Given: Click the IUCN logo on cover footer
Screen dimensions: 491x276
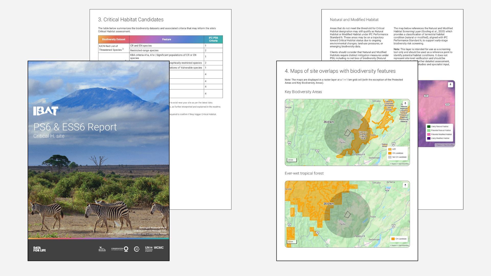Looking at the screenshot, I should click(x=137, y=249).
